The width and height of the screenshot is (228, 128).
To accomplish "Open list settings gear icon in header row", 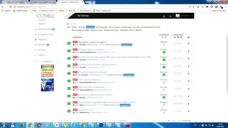I will 188,37.
